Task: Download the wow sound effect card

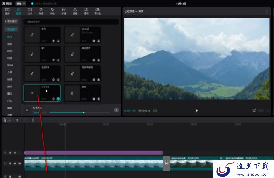Action: 99,41
